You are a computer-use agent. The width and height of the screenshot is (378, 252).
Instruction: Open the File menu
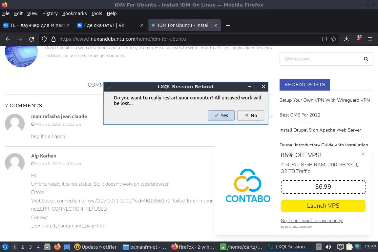pyautogui.click(x=6, y=13)
